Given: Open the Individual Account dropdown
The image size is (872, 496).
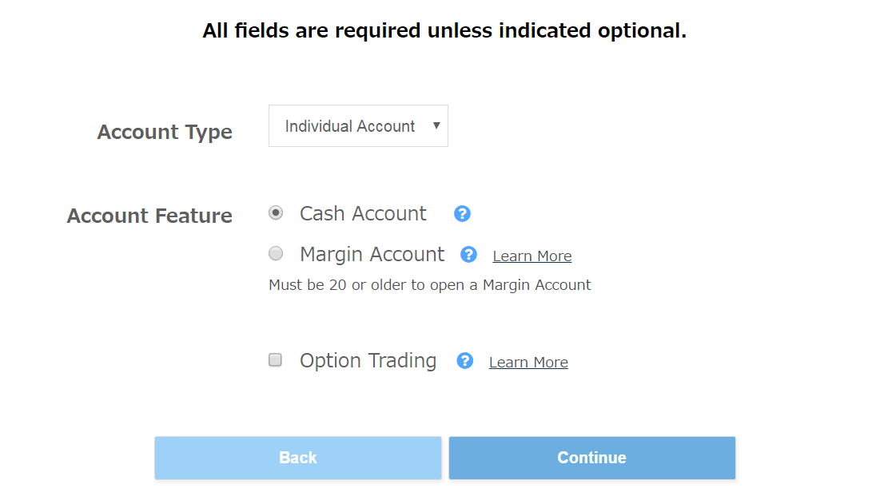Looking at the screenshot, I should [358, 126].
